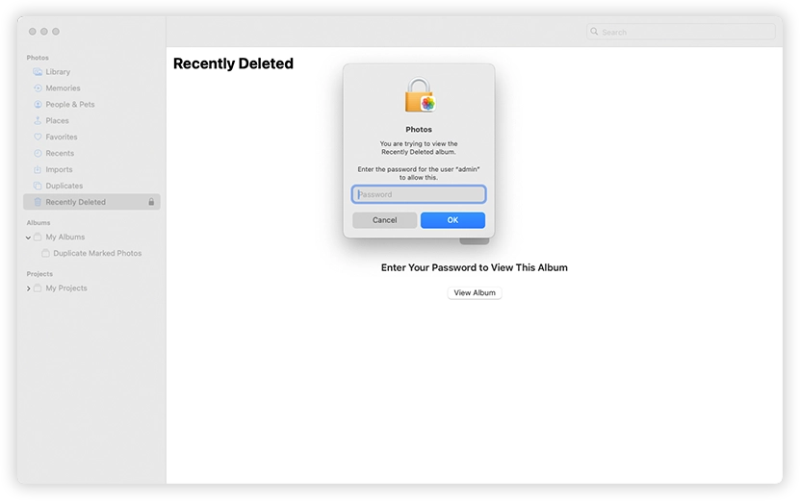Click the Search field in toolbar
Viewport: 800px width, 501px height.
click(x=681, y=32)
